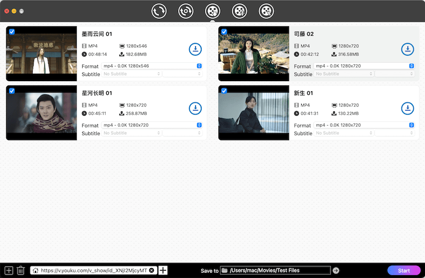Image resolution: width=425 pixels, height=278 pixels.
Task: Open No Subtitle dropdown for 新生 01
Action: click(344, 133)
